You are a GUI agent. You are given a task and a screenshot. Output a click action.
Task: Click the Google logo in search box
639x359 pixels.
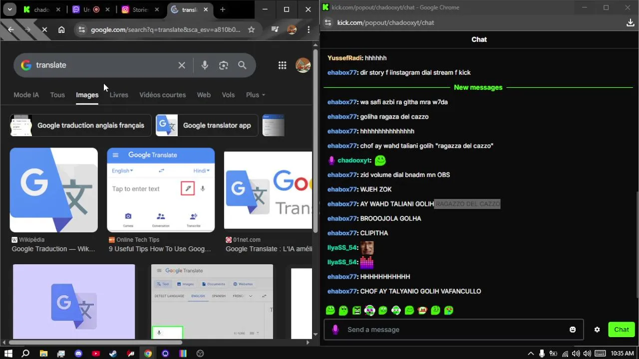click(26, 65)
